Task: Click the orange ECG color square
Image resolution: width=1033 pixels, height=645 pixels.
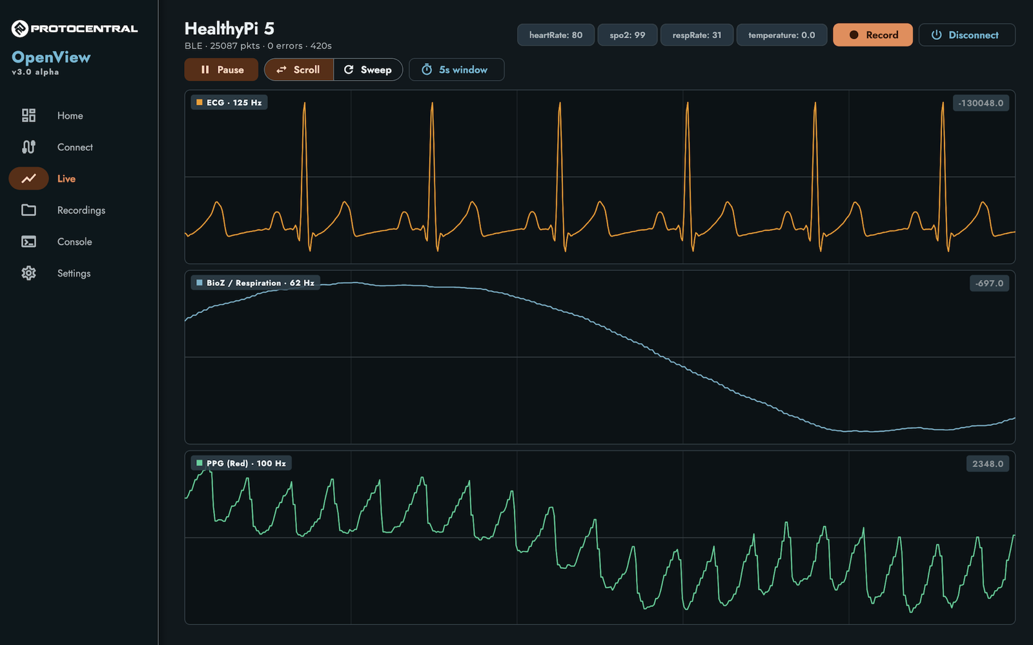Action: (x=199, y=103)
